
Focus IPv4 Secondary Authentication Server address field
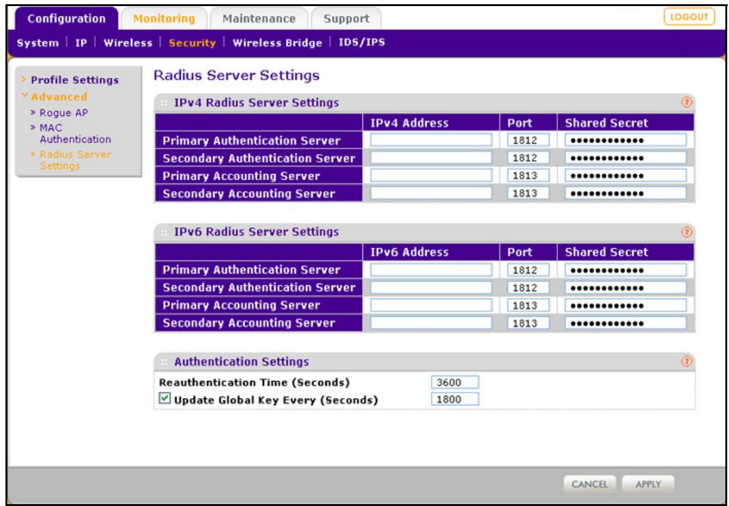(x=431, y=158)
